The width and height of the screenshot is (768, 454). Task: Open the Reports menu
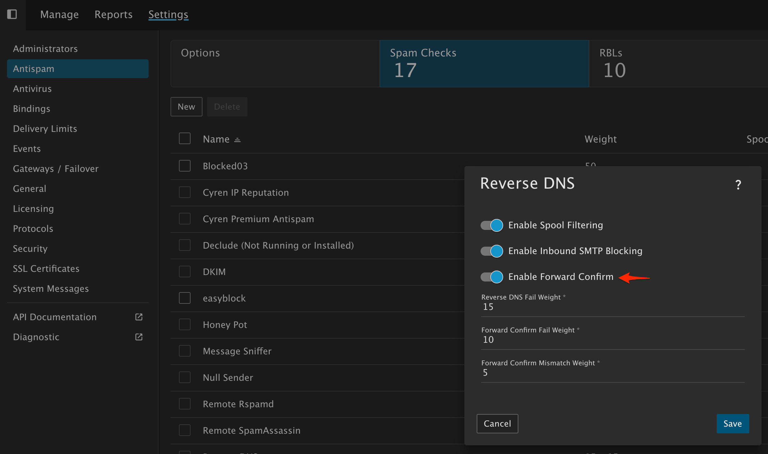pyautogui.click(x=113, y=15)
